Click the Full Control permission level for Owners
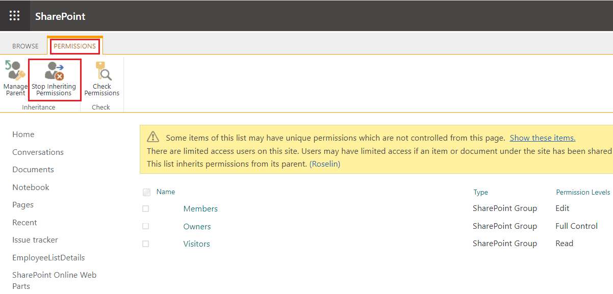 (576, 226)
